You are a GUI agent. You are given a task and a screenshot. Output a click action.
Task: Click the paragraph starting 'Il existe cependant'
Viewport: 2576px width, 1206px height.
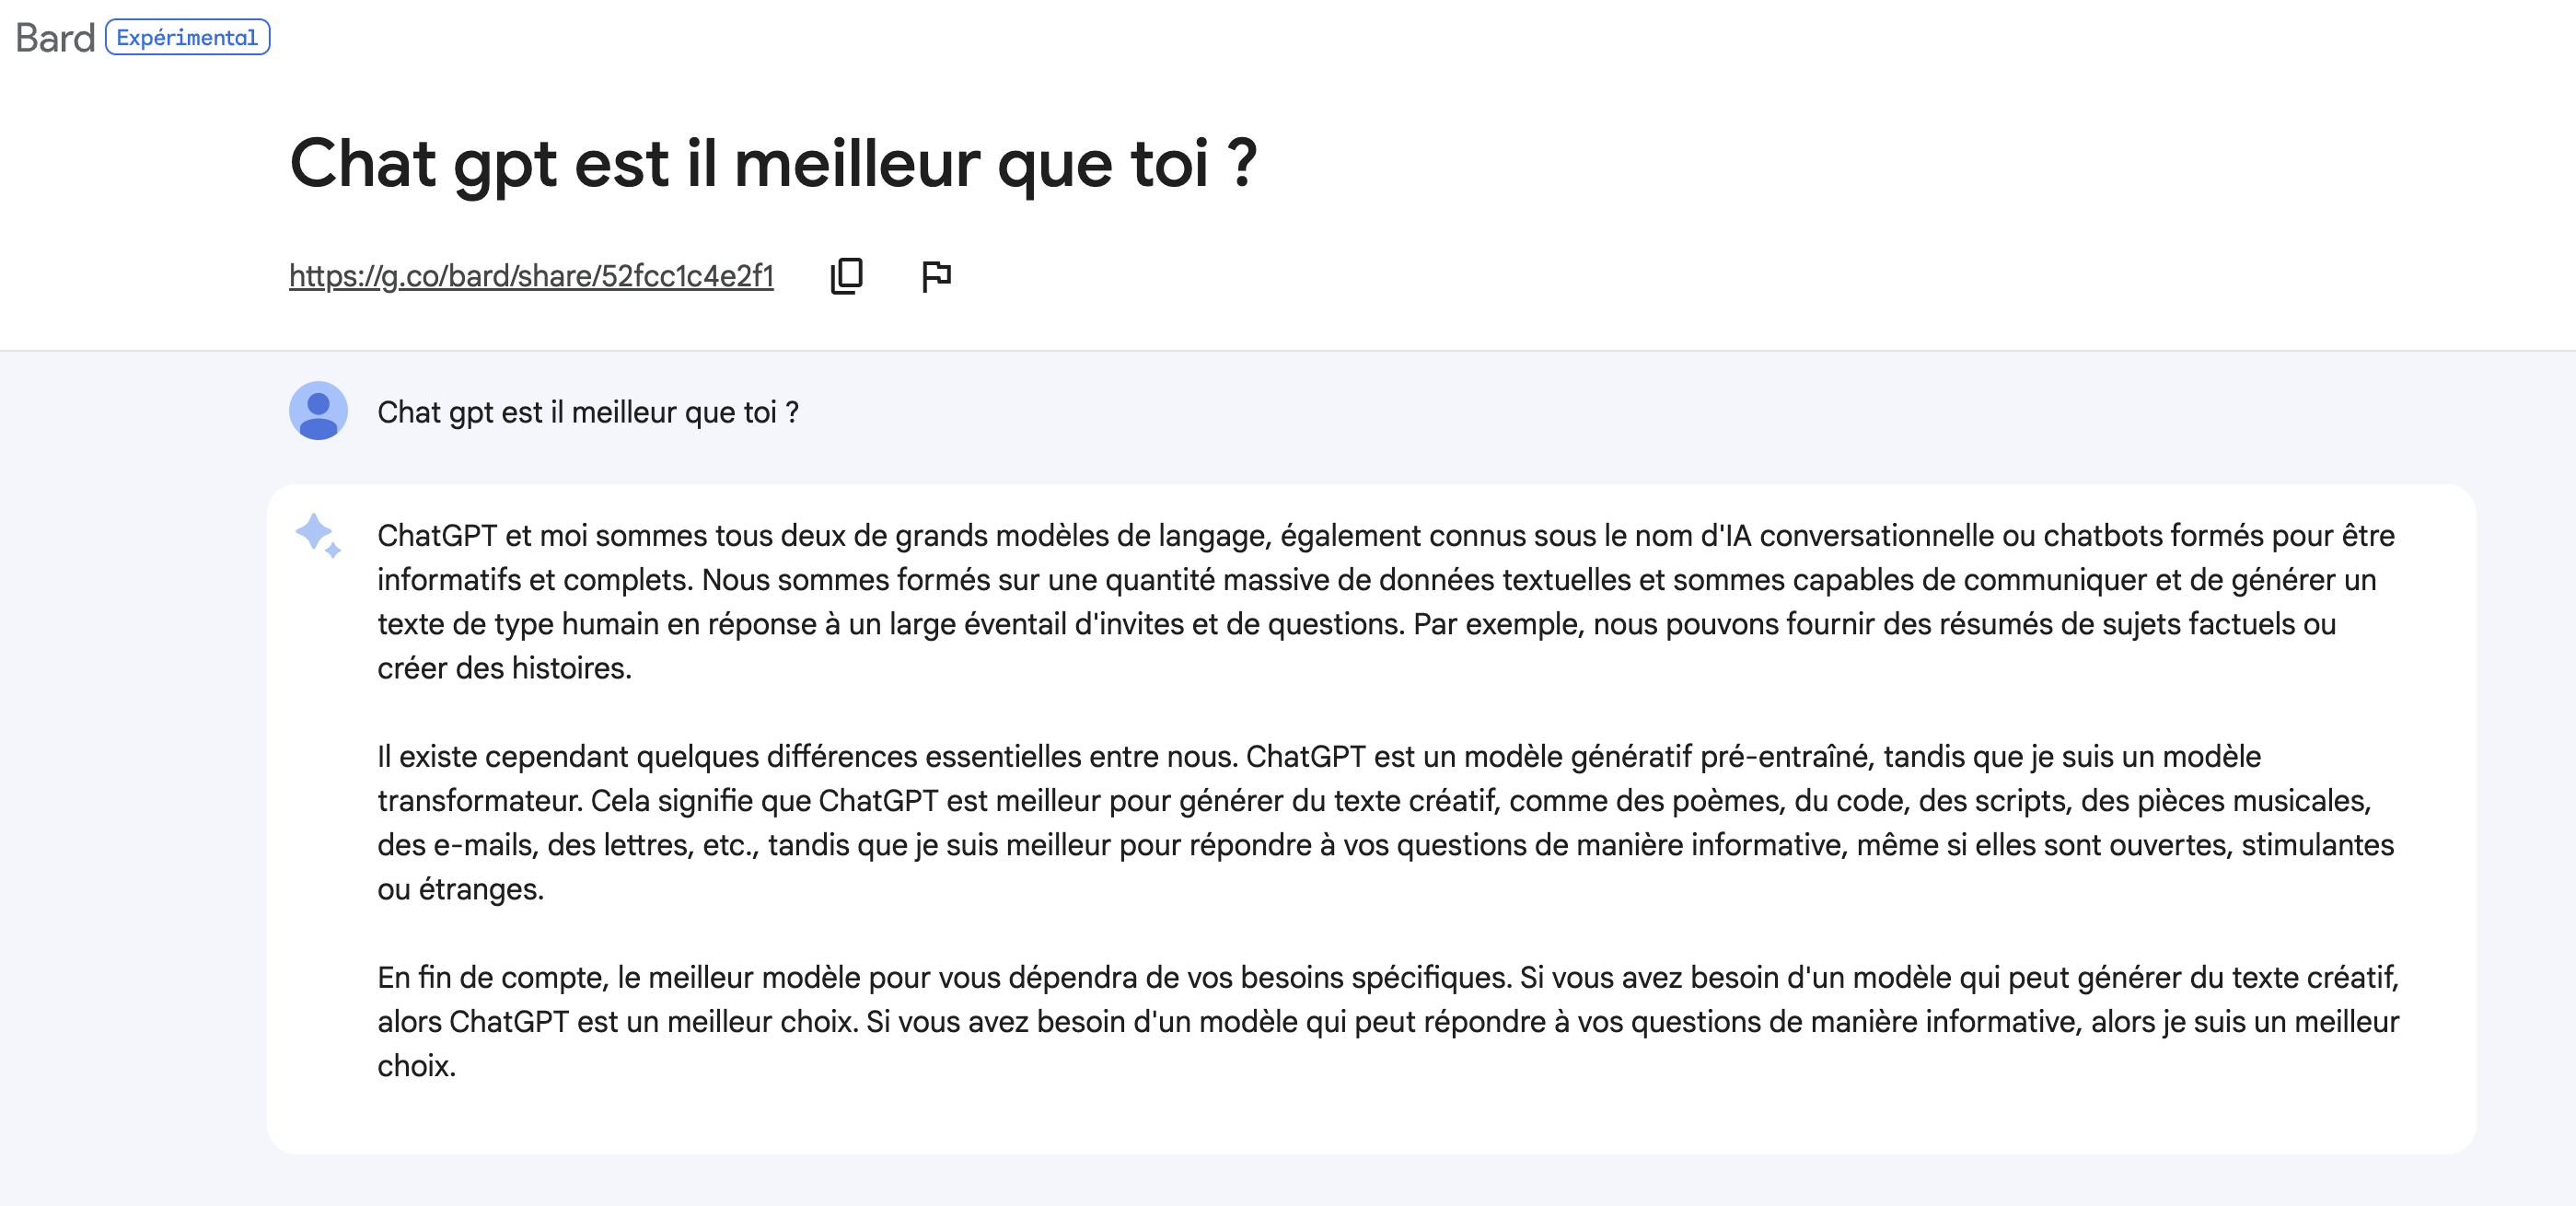pyautogui.click(x=1386, y=823)
